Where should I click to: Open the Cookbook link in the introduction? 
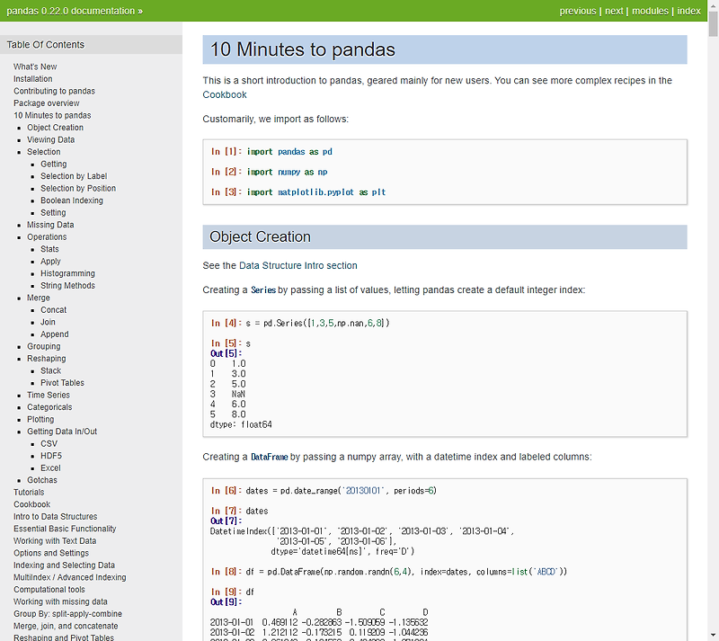tap(225, 95)
